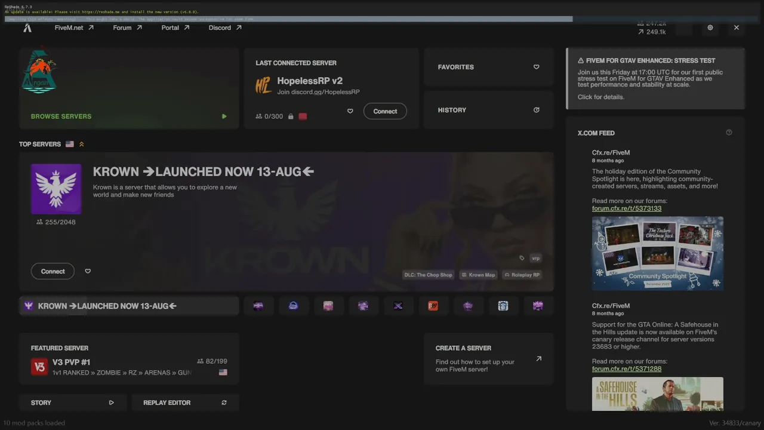Open the settings gear icon

710,27
